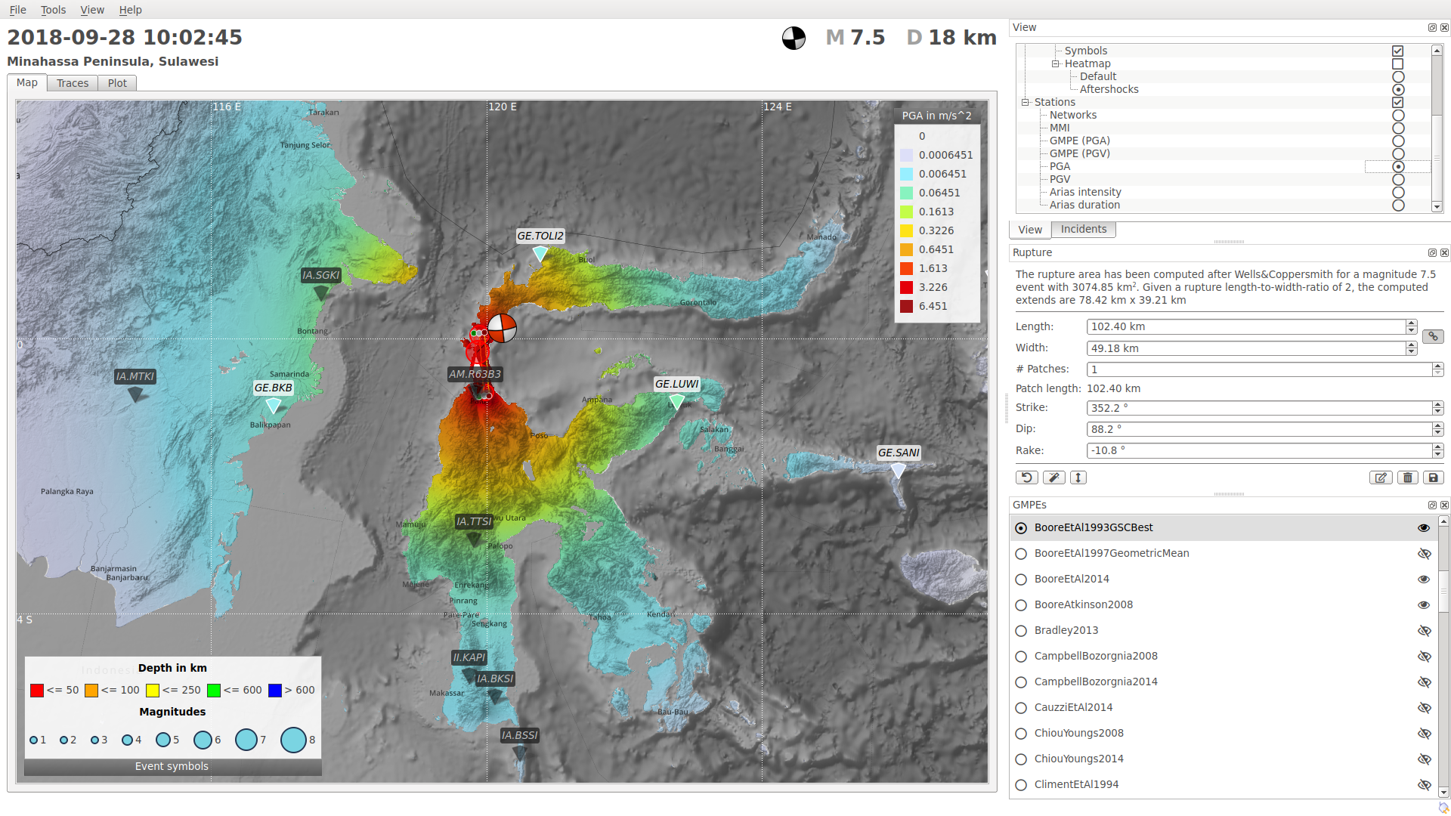This screenshot has height=816, width=1451.
Task: Click the trash delete rupture button
Action: click(1407, 478)
